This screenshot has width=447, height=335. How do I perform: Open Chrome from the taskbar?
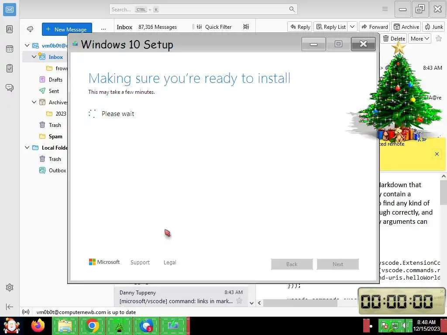point(92,325)
